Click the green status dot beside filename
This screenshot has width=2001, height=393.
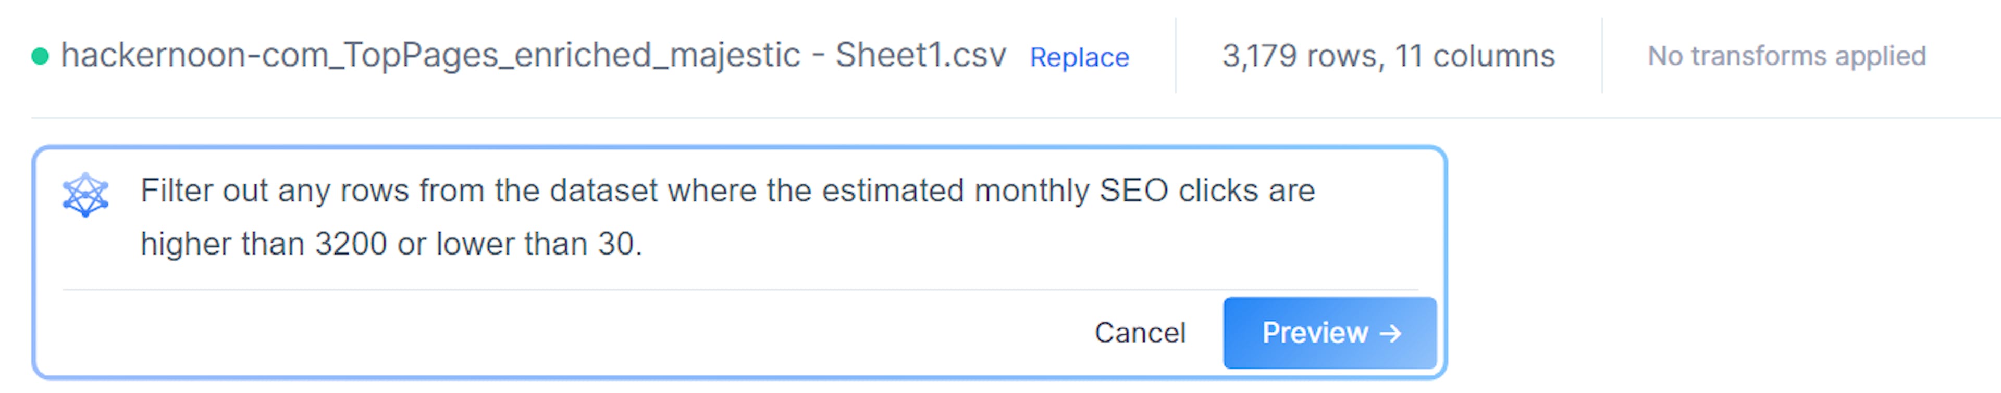41,56
